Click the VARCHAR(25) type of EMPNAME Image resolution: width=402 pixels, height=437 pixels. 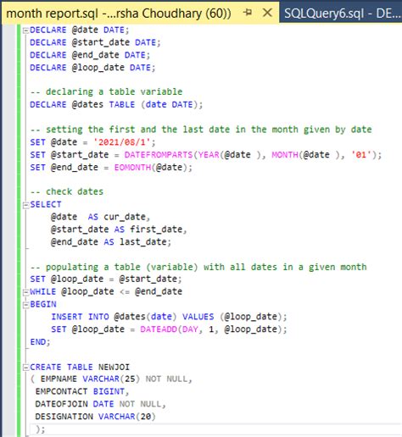[x=111, y=379]
